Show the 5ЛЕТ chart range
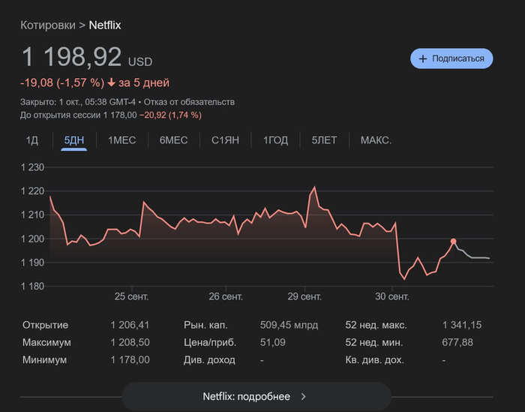 (x=324, y=140)
